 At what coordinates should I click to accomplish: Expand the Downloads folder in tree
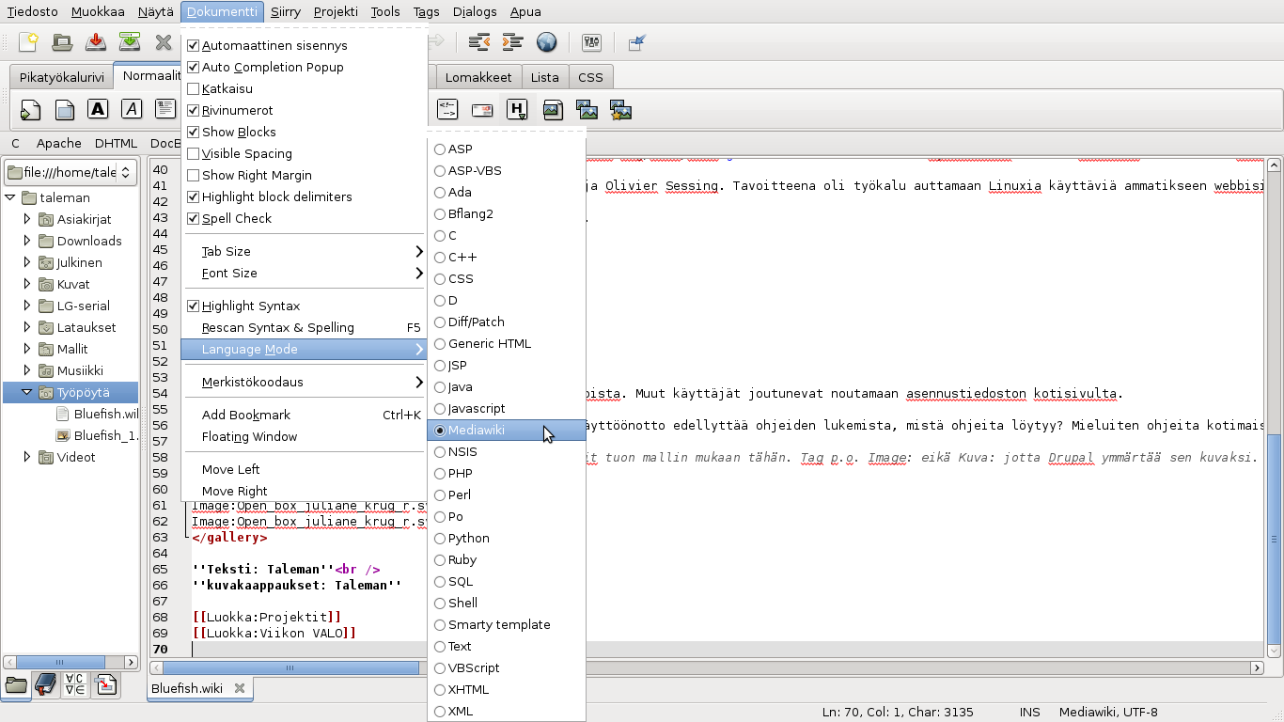click(27, 241)
